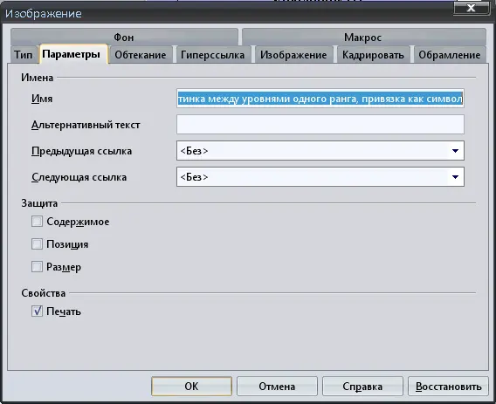The width and height of the screenshot is (496, 404).
Task: Go to the Гиперссылка tab
Action: (212, 55)
